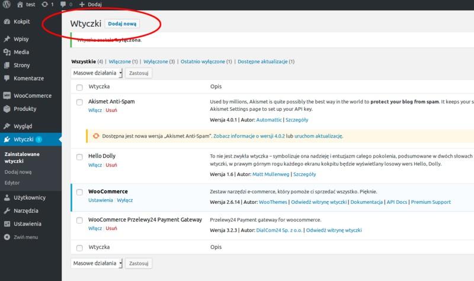Open the comments bubble in admin bar
The height and width of the screenshot is (281, 474).
coord(63,4)
